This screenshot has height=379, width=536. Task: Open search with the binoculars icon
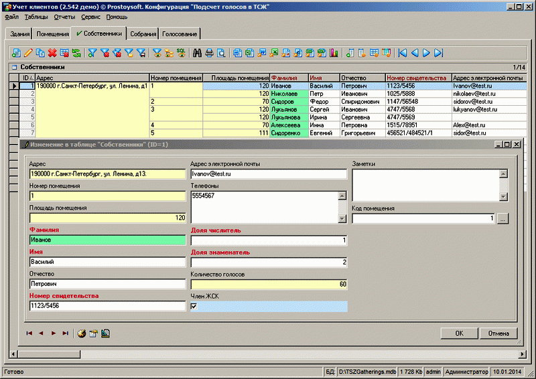198,53
